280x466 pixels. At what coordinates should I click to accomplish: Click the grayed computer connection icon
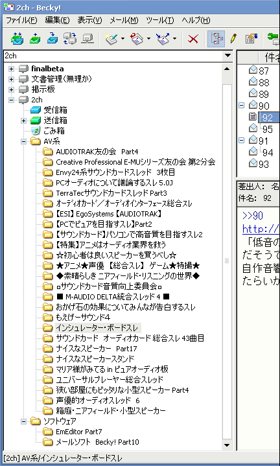(x=88, y=39)
